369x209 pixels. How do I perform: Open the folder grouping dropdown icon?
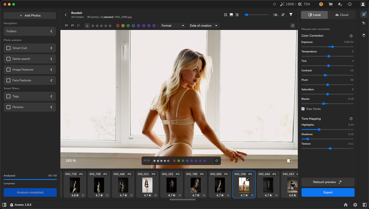(276, 15)
